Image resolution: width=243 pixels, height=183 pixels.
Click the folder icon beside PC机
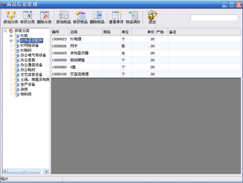[x=17, y=36]
